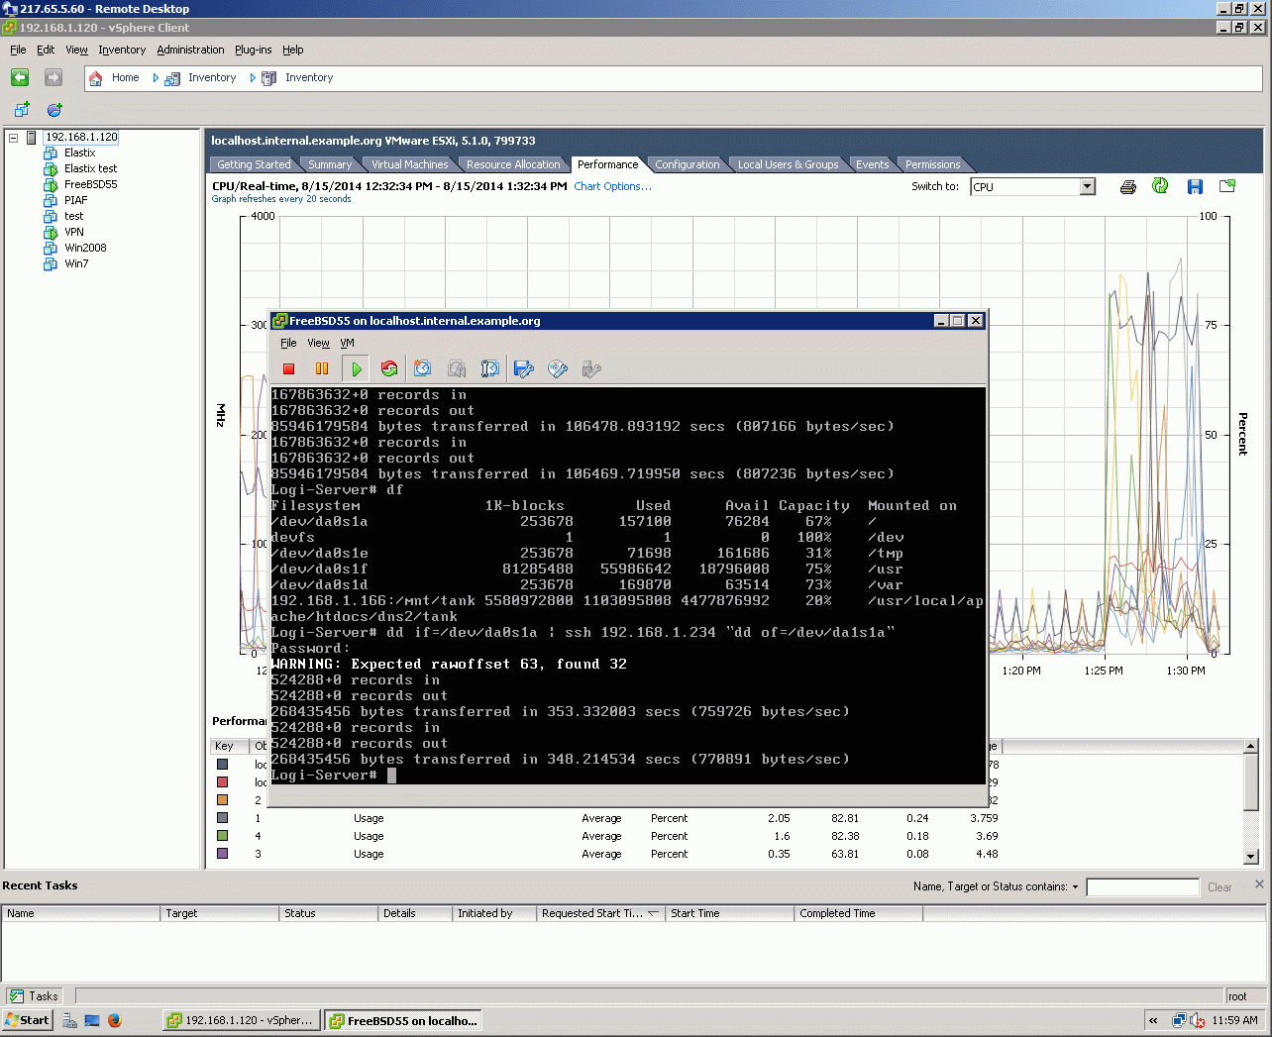The image size is (1272, 1037).
Task: Navigate back with the green arrow
Action: [20, 77]
